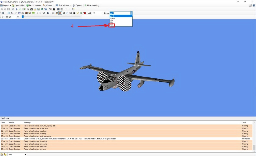Open the Import menu button
The width and height of the screenshot is (256, 156).
point(5,5)
